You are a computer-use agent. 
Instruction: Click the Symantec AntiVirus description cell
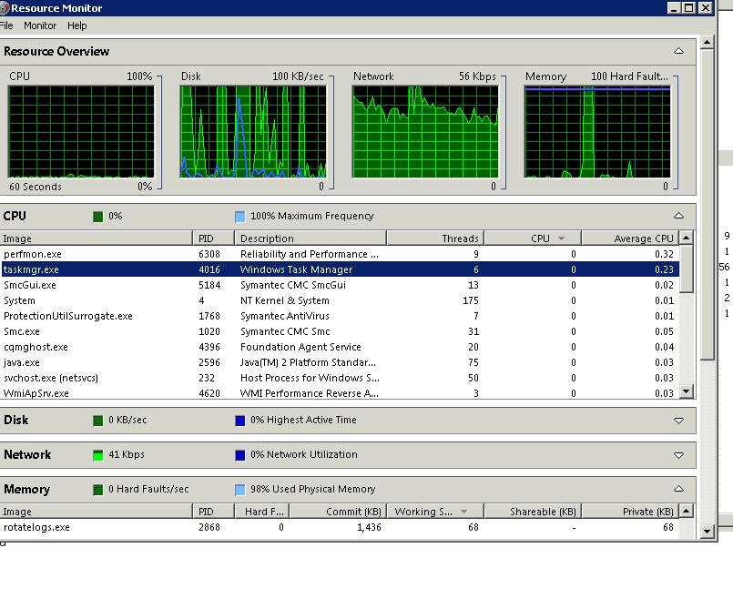(x=285, y=316)
